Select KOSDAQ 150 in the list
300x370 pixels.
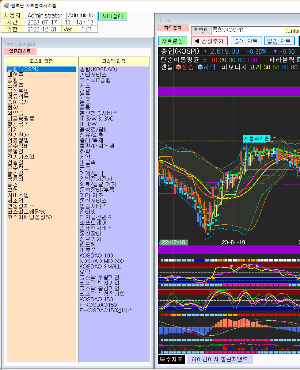(x=96, y=299)
